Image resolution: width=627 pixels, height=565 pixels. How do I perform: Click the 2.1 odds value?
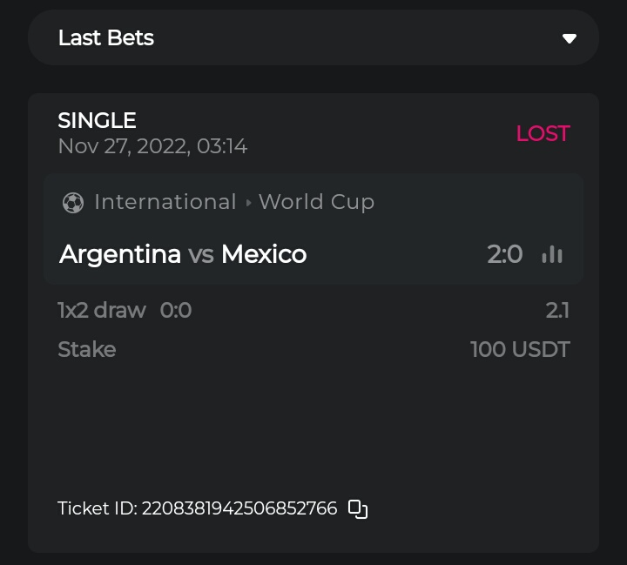557,311
